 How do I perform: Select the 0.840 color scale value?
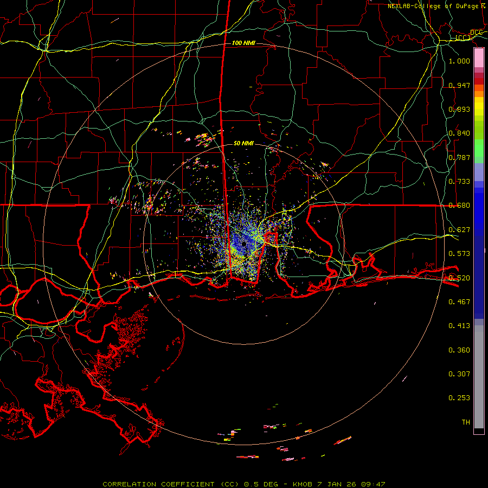[459, 133]
